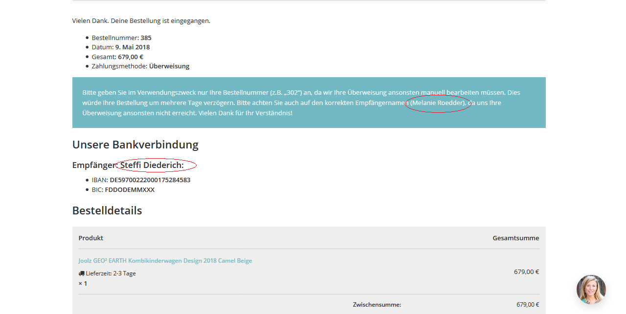Select the Gesamt value 679,00 €
Viewport: 626px width, 314px height.
pos(131,57)
